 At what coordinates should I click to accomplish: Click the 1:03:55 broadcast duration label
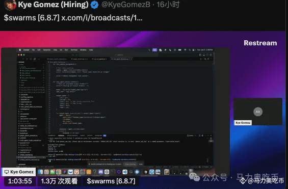click(x=20, y=181)
